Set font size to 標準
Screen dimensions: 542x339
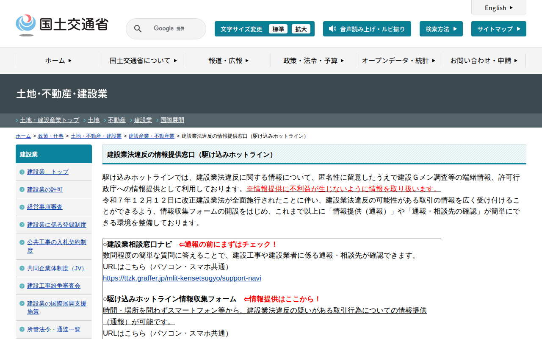pyautogui.click(x=278, y=29)
